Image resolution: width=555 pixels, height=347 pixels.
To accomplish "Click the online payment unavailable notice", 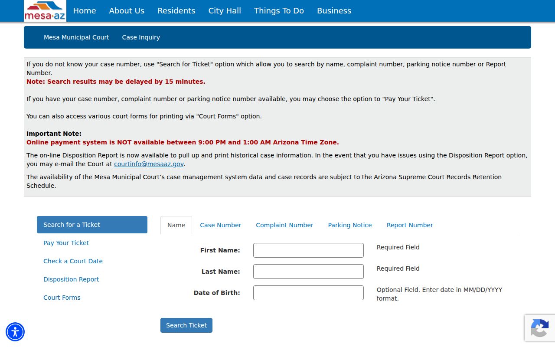I will pos(183,142).
